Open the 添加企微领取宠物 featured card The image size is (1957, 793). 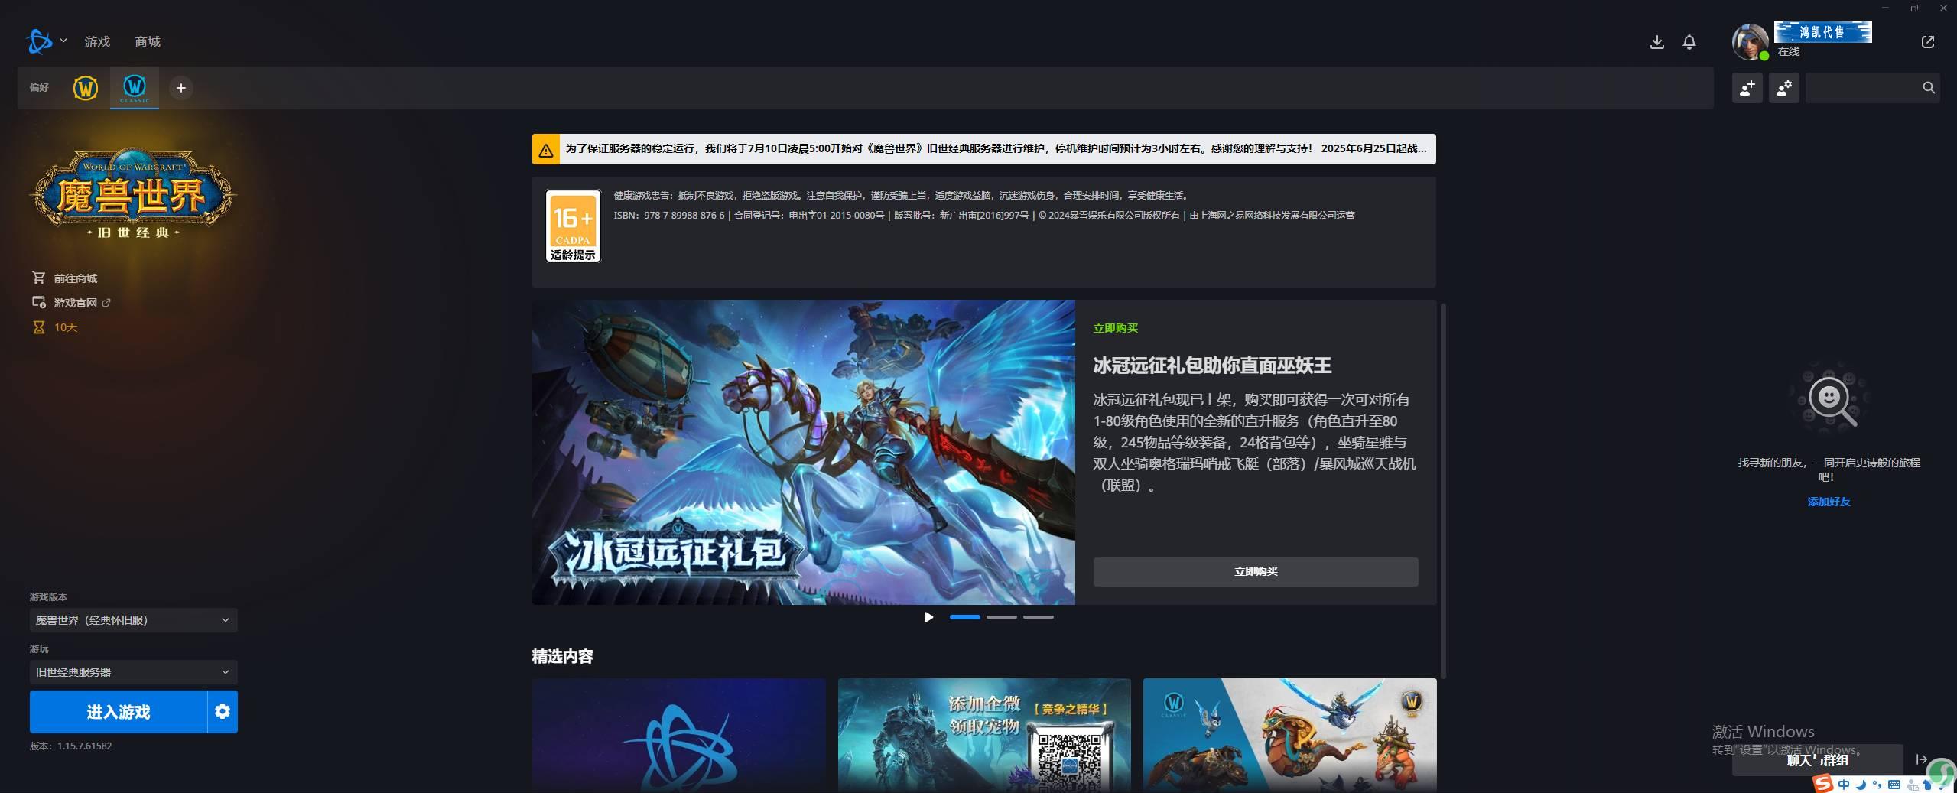click(x=984, y=735)
